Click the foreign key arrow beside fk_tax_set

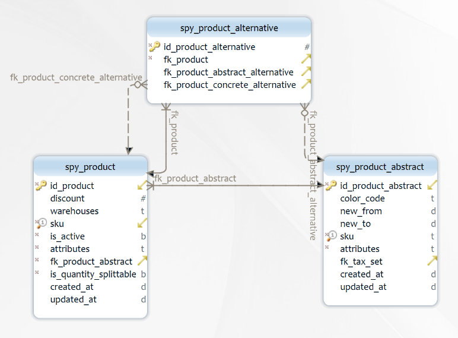432,261
